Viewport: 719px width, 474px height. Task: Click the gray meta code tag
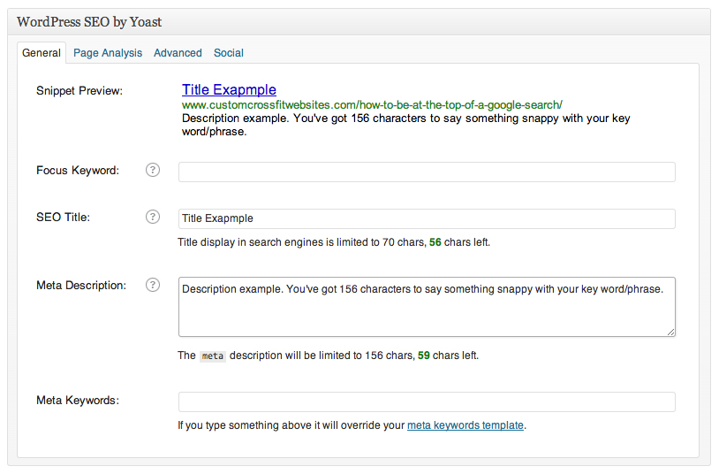tap(213, 356)
